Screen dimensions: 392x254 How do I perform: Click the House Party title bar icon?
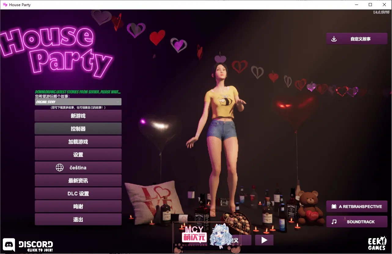click(5, 5)
